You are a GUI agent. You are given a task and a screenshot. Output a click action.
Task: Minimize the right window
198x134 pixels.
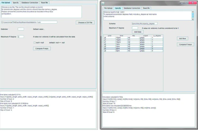point(182,3)
